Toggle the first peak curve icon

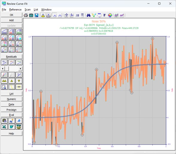(55, 15)
